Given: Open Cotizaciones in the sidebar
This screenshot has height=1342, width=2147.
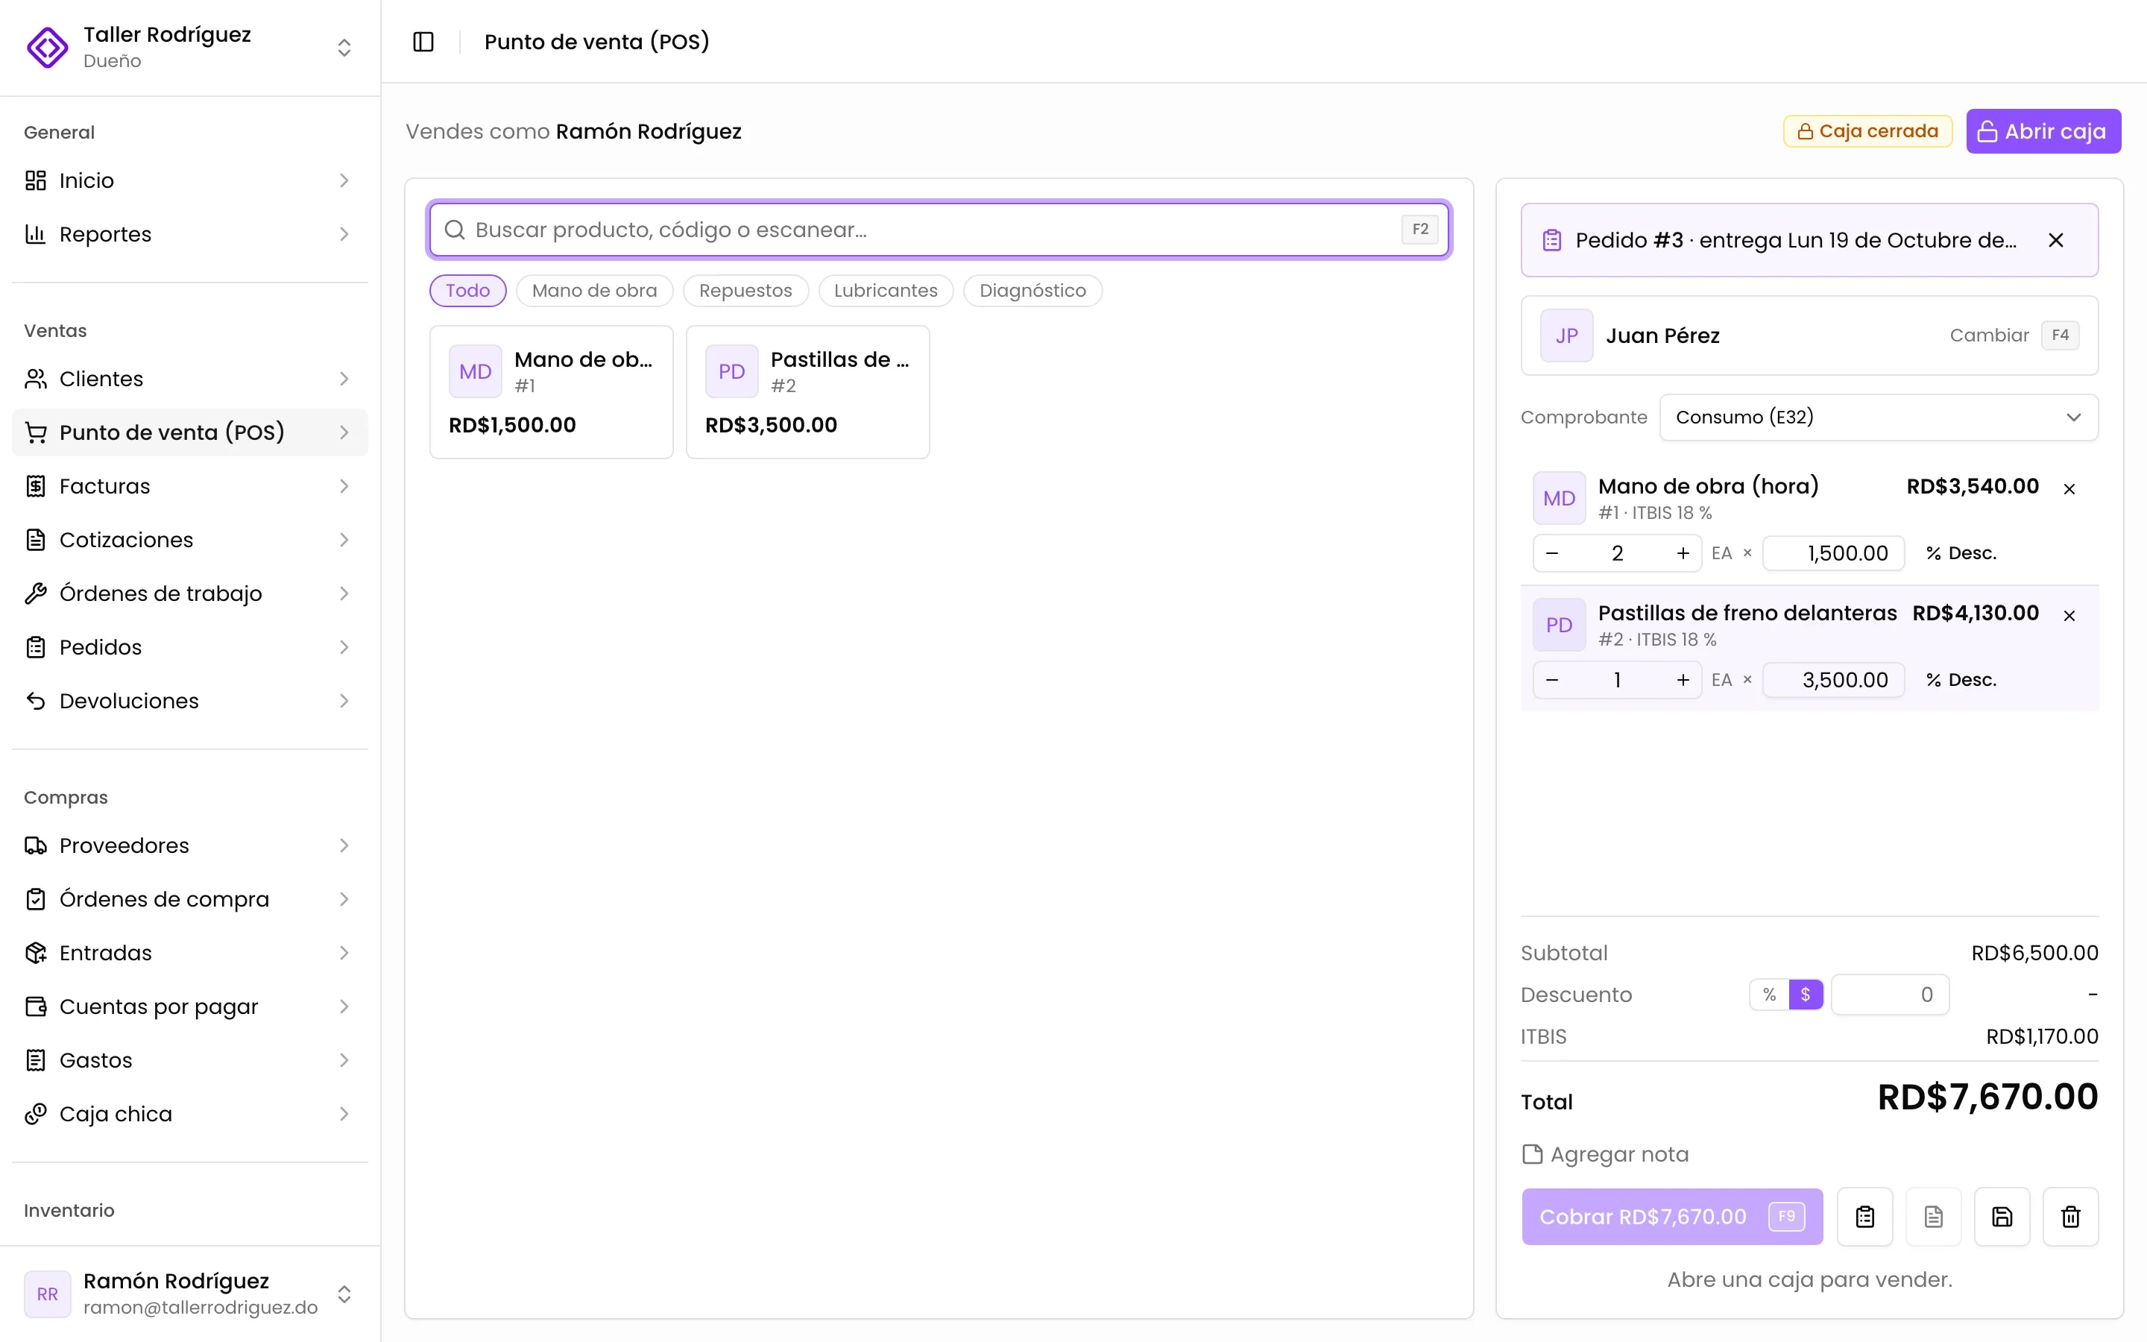Looking at the screenshot, I should (x=189, y=541).
